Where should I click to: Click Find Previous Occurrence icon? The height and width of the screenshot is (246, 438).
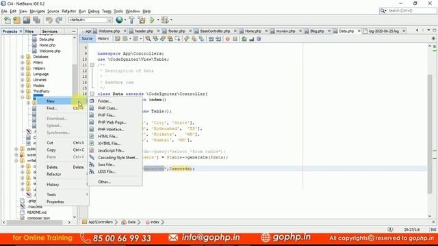[155, 39]
